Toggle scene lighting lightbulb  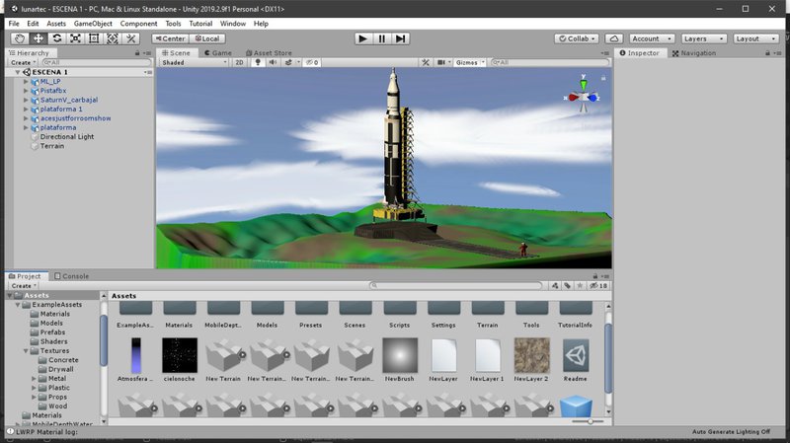258,62
